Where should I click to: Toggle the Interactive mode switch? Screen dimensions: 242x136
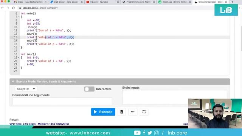click(x=89, y=89)
